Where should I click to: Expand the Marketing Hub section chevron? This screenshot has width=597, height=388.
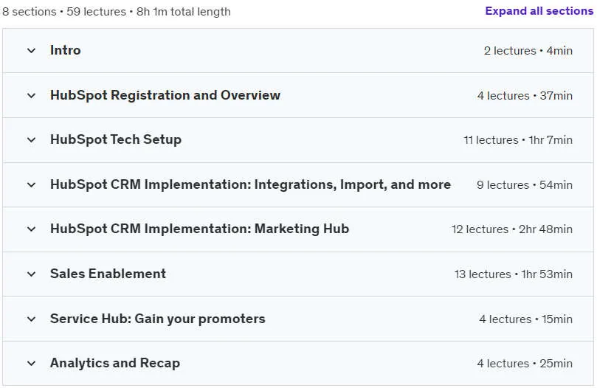tap(32, 229)
